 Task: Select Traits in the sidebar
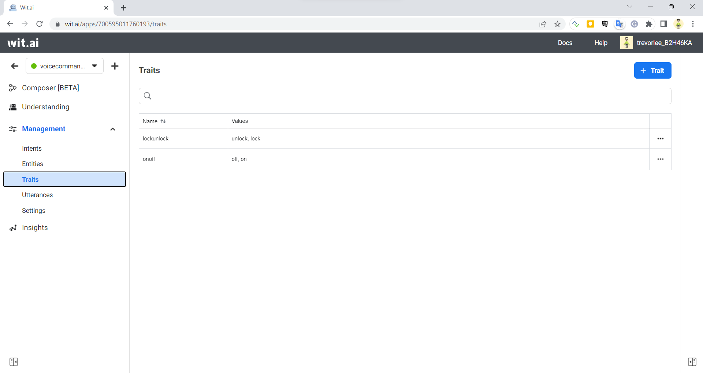point(64,179)
